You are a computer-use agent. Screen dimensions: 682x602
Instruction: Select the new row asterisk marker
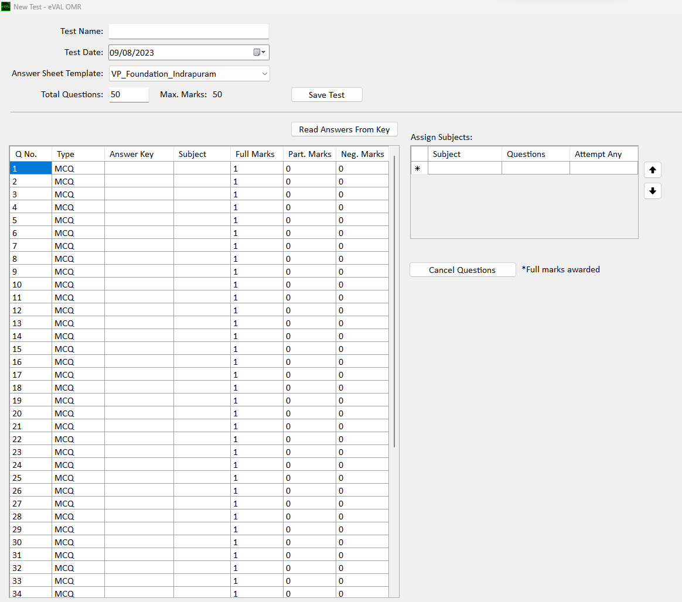click(x=419, y=168)
